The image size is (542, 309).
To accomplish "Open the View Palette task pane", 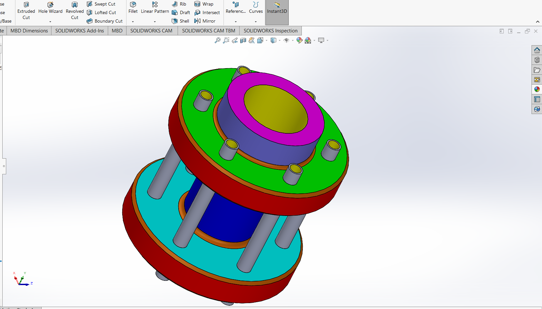I will point(537,80).
